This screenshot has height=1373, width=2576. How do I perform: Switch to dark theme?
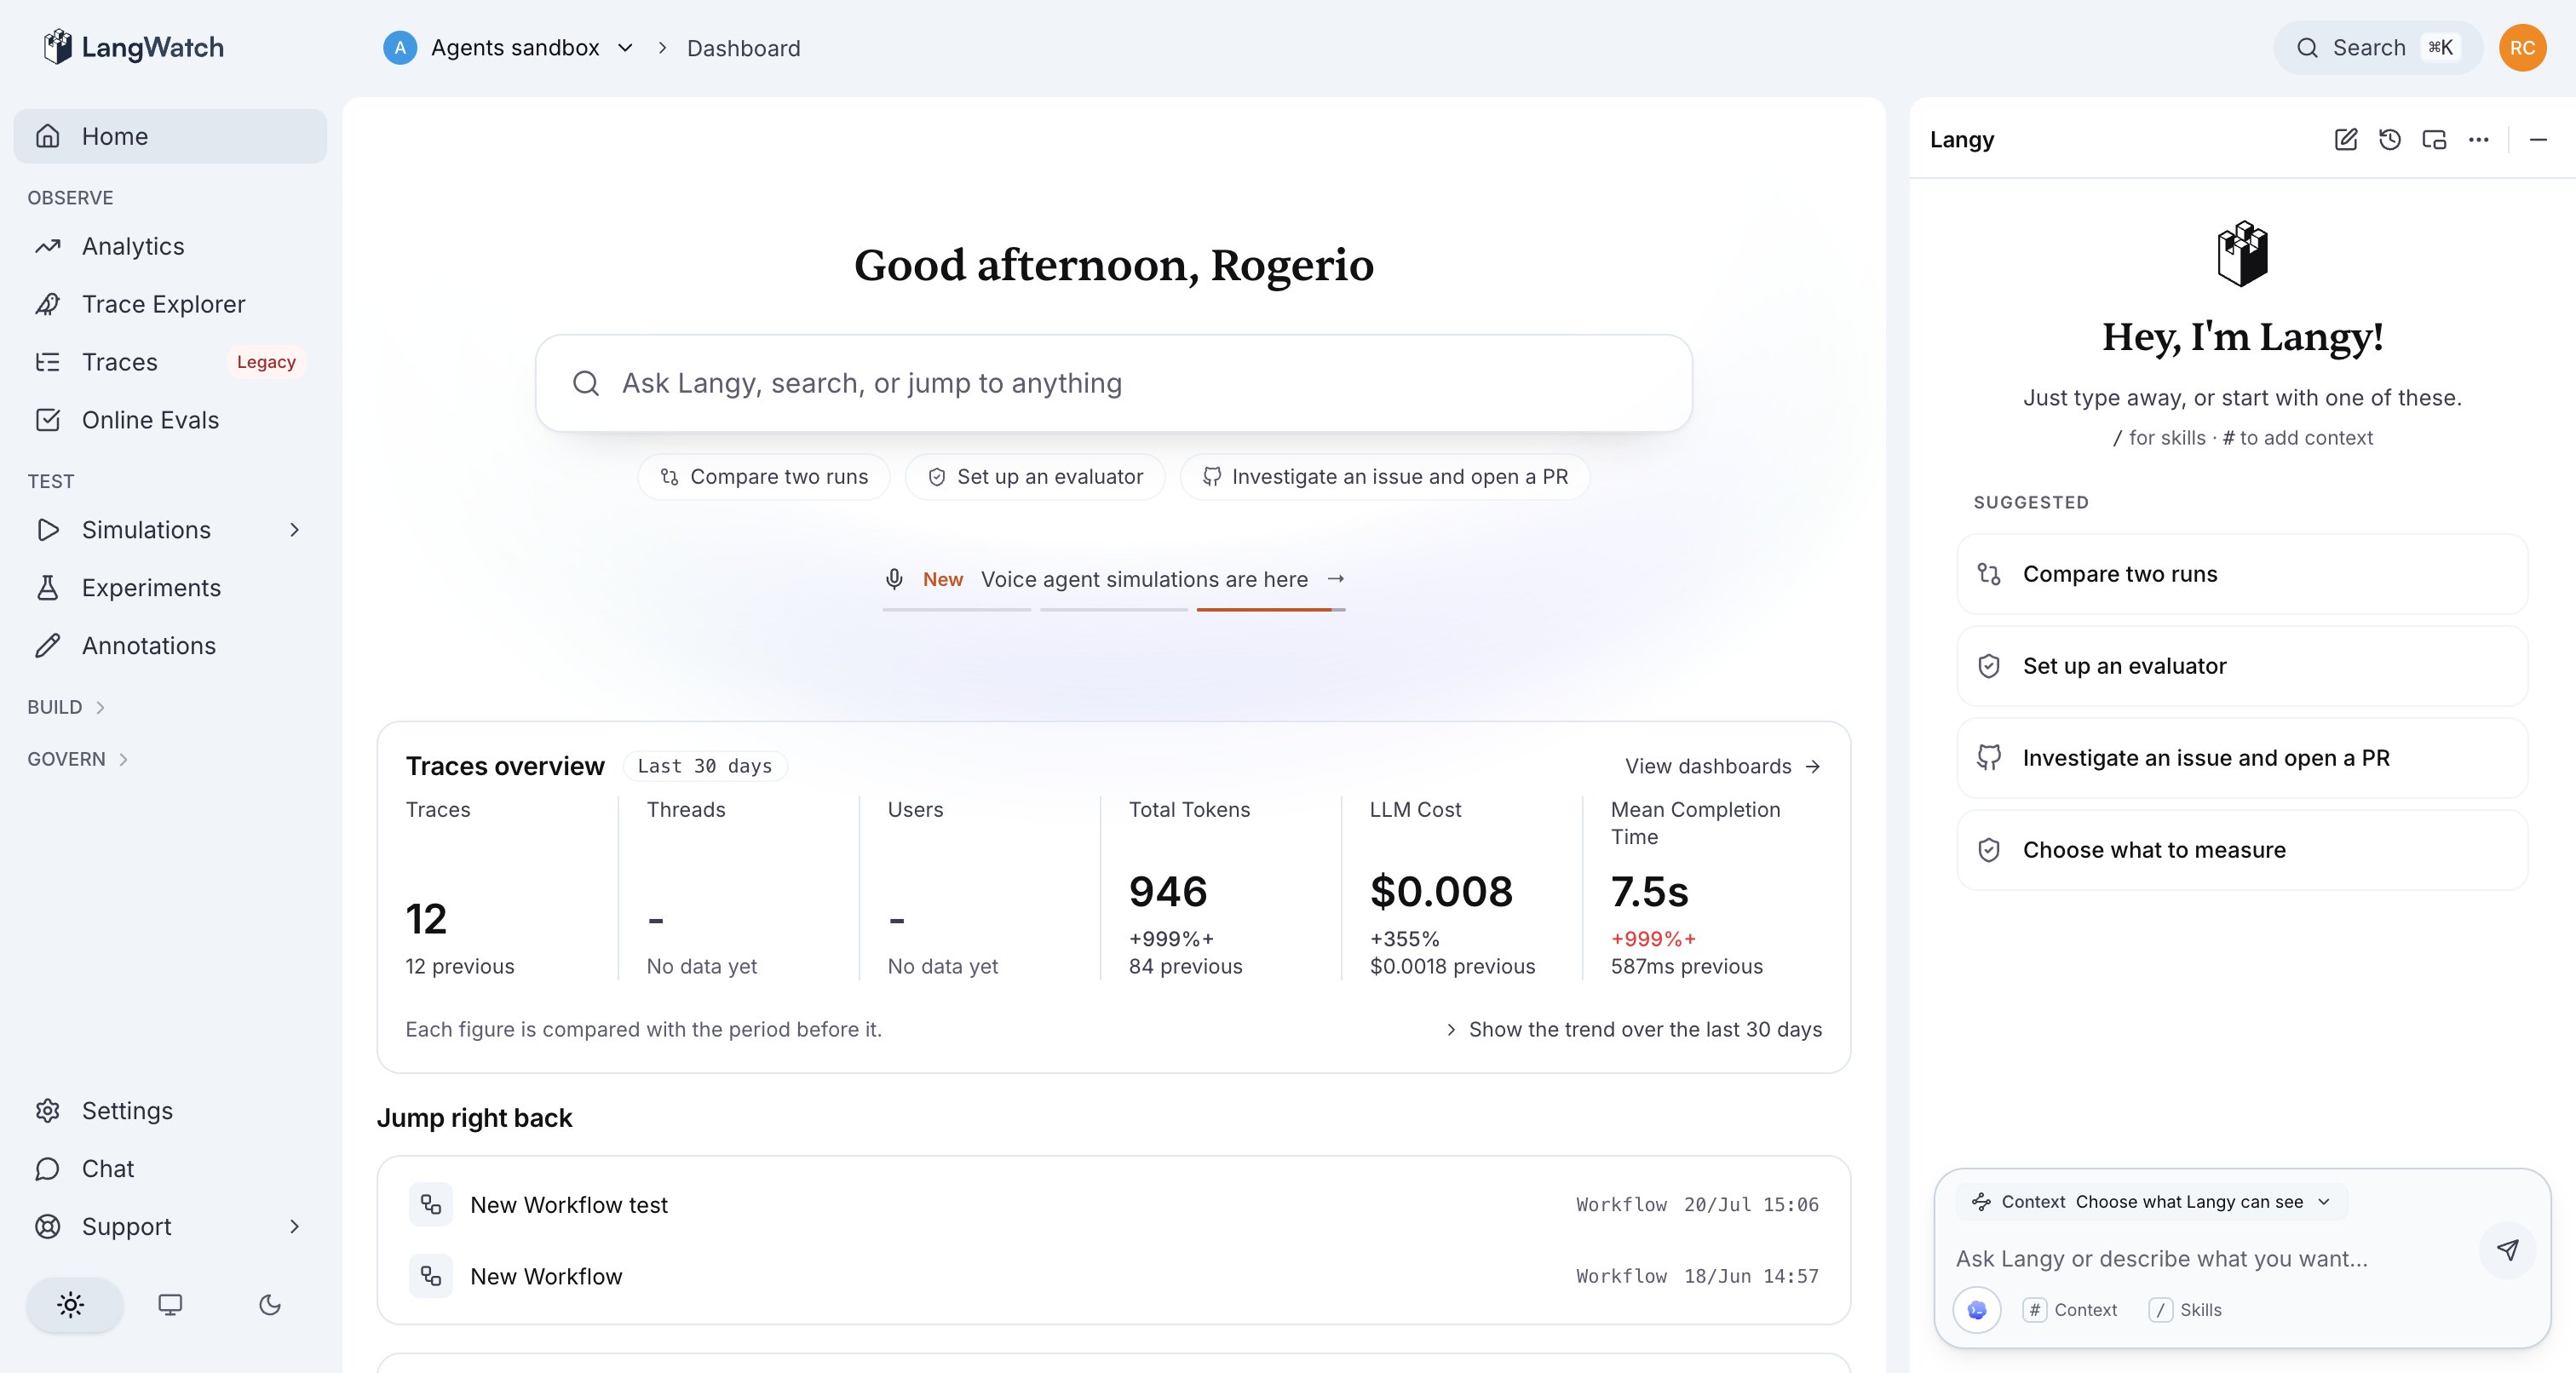click(x=270, y=1305)
